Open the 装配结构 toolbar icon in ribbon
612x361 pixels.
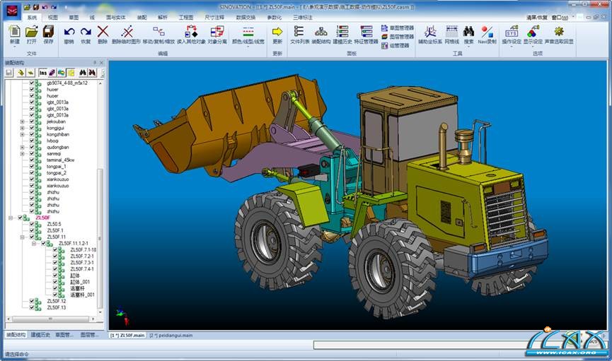pos(321,32)
